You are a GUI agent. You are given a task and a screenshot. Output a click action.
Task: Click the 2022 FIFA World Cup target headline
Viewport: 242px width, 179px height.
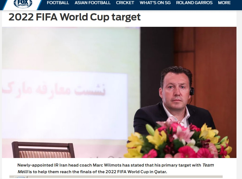(75, 17)
